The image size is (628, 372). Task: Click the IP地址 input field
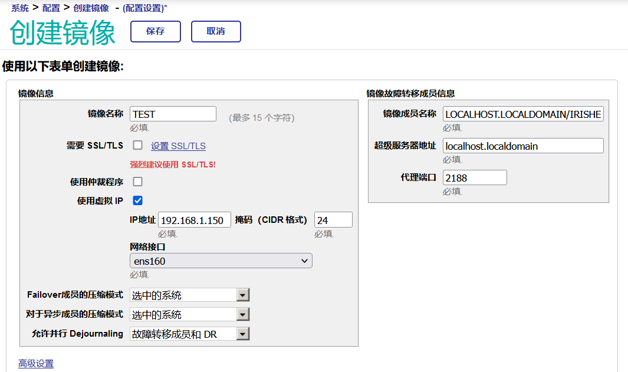coord(194,220)
